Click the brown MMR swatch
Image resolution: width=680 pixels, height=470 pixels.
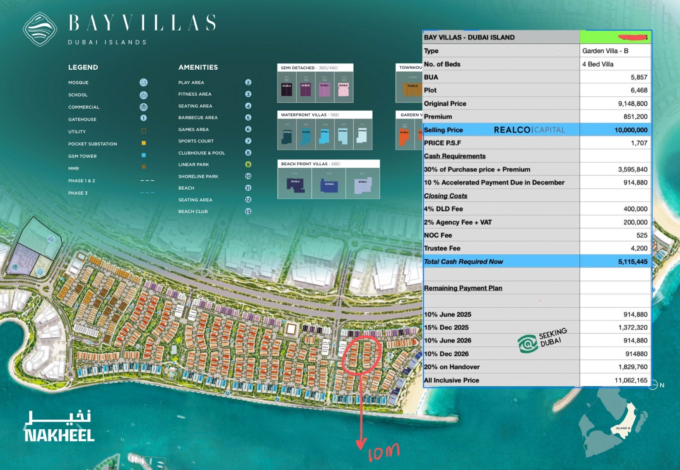click(144, 167)
